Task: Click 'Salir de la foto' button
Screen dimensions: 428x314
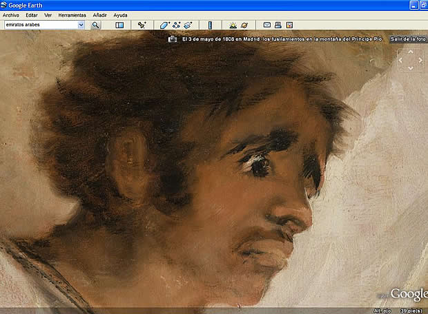Action: point(408,39)
